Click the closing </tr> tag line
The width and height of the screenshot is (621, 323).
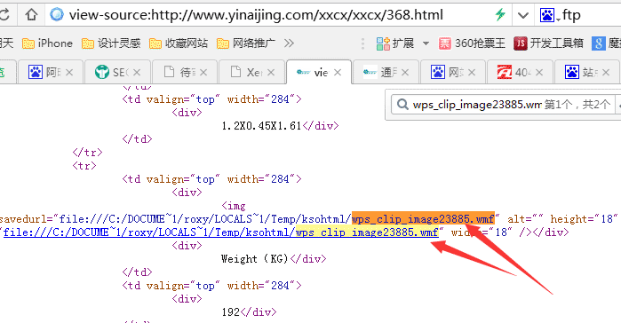87,153
